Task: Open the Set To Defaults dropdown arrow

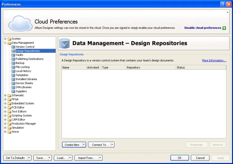Action: tap(29, 158)
